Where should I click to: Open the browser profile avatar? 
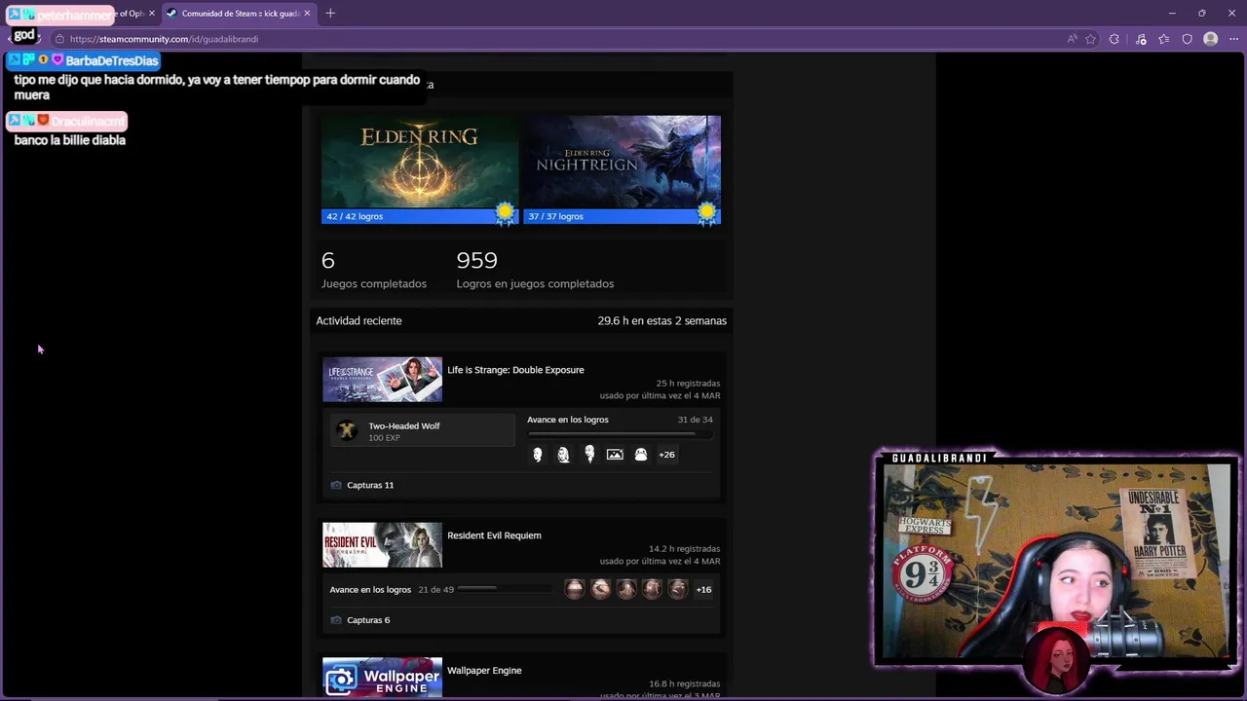pos(1210,39)
